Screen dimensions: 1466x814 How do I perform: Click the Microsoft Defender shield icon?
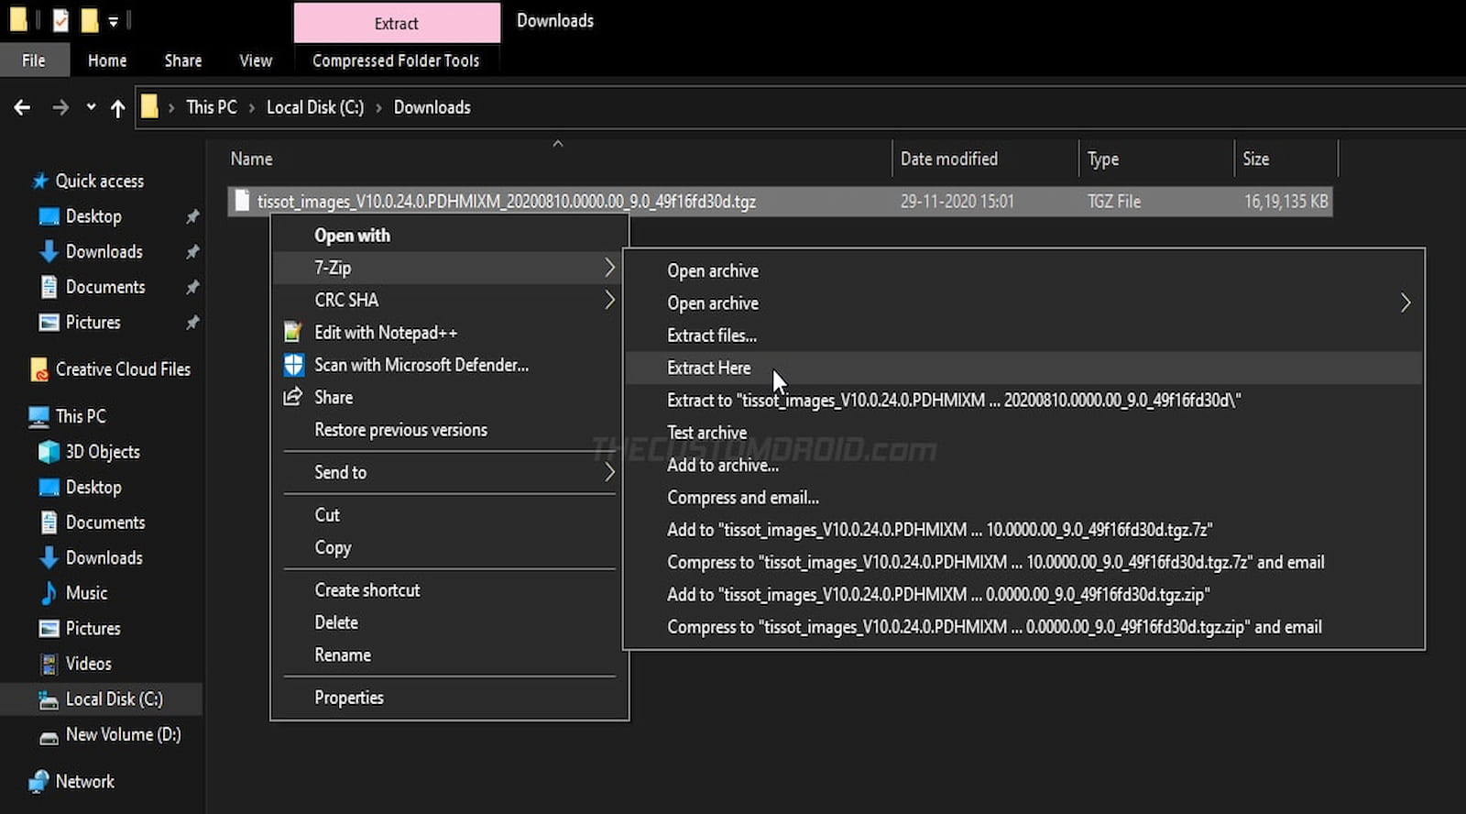293,365
